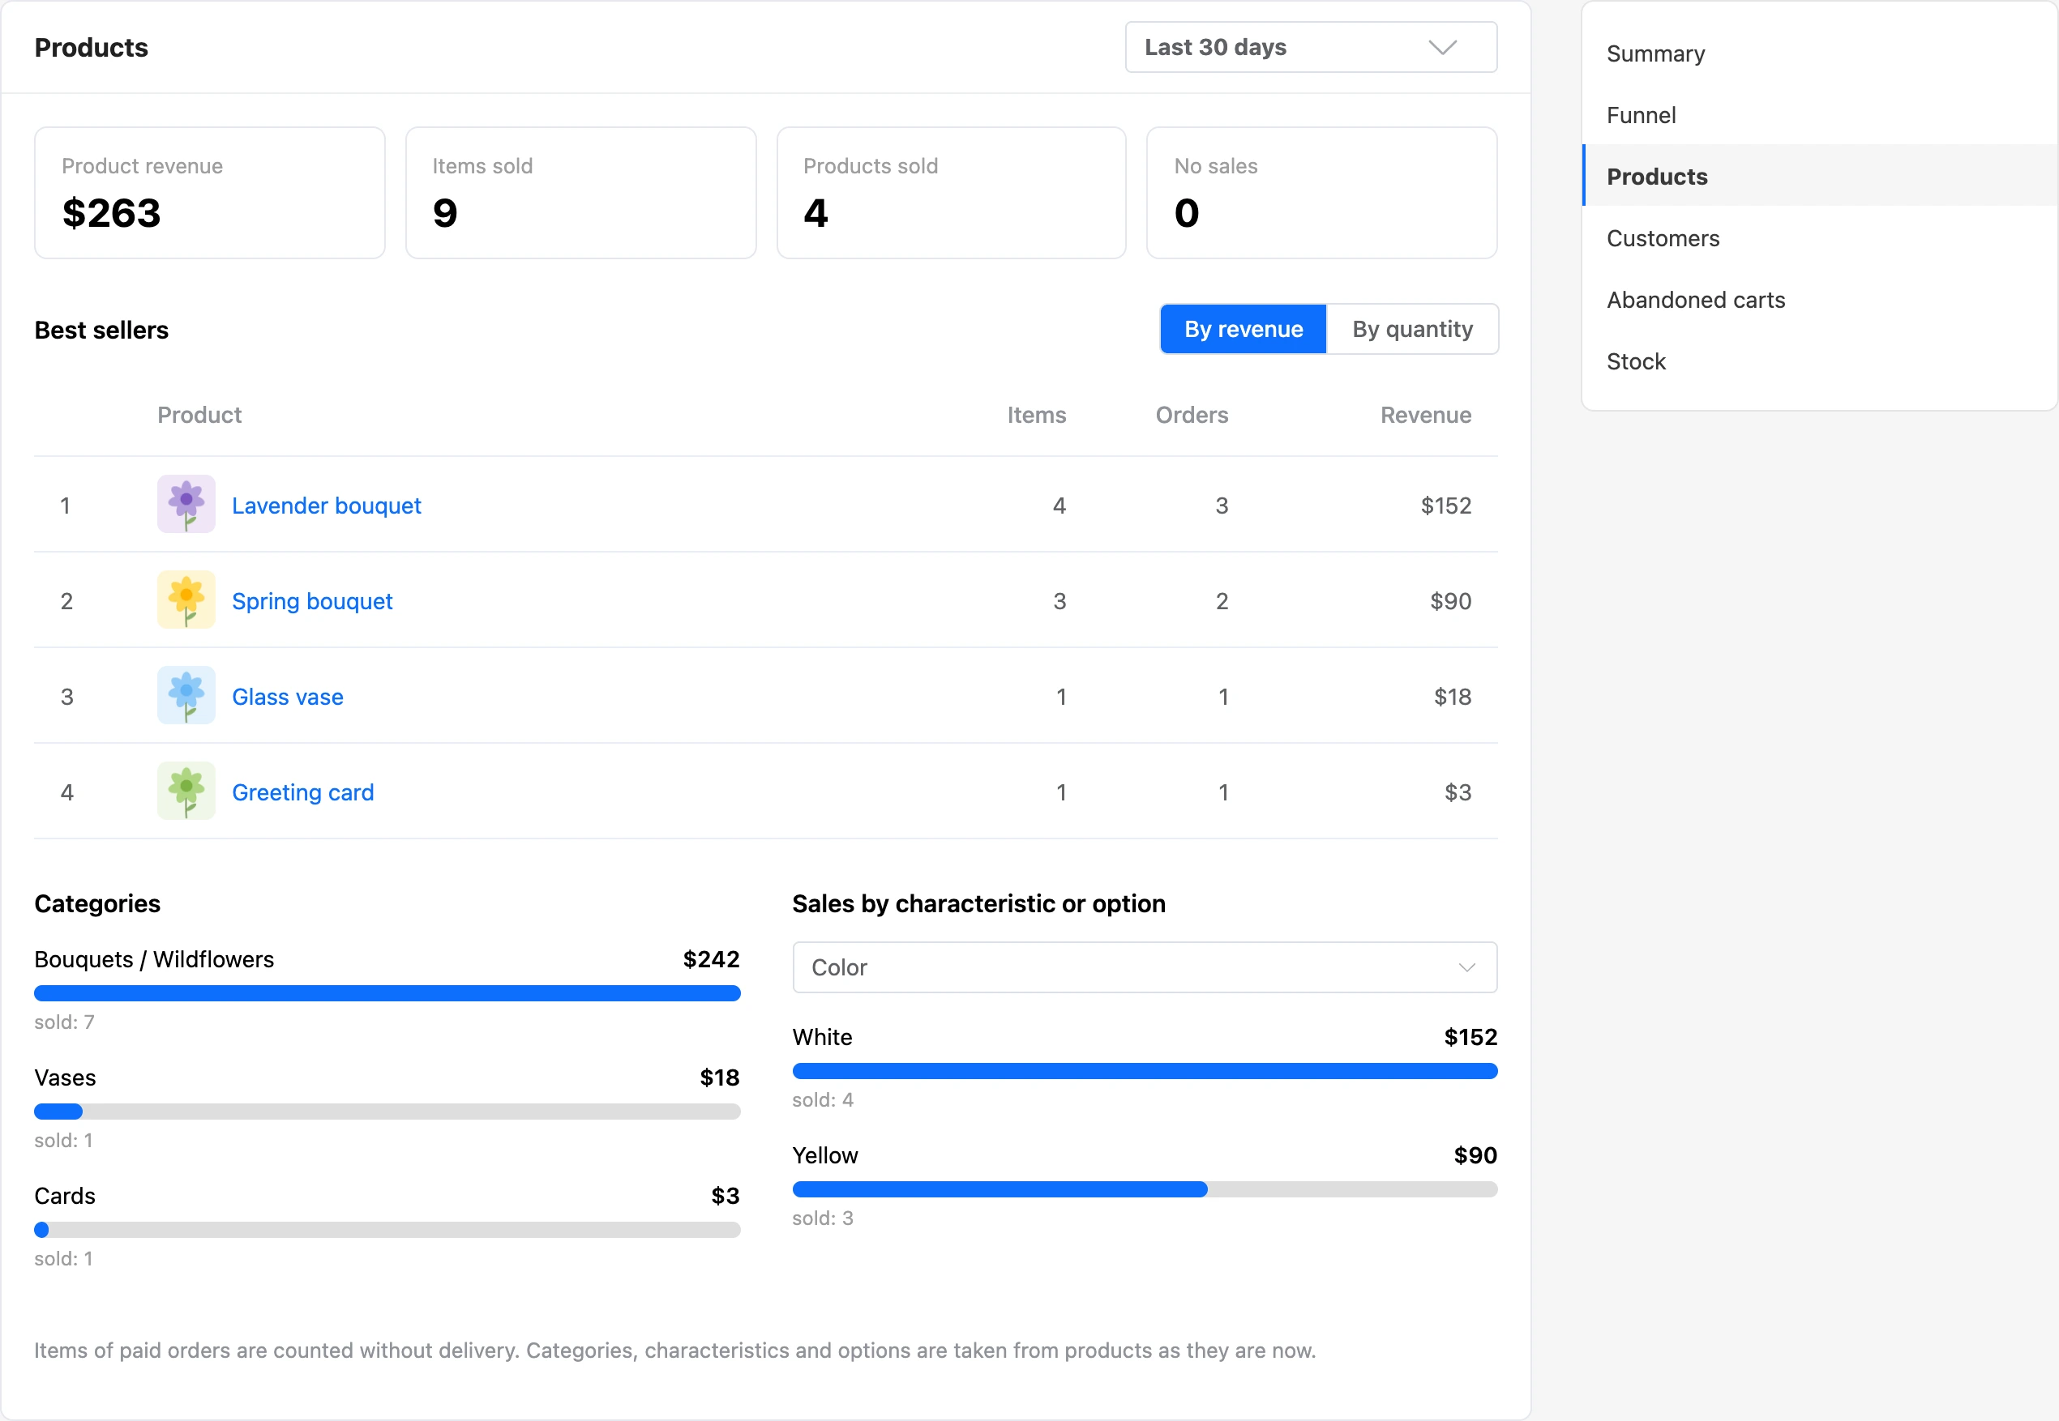The image size is (2059, 1421).
Task: Open the Customers report
Action: [x=1819, y=239]
